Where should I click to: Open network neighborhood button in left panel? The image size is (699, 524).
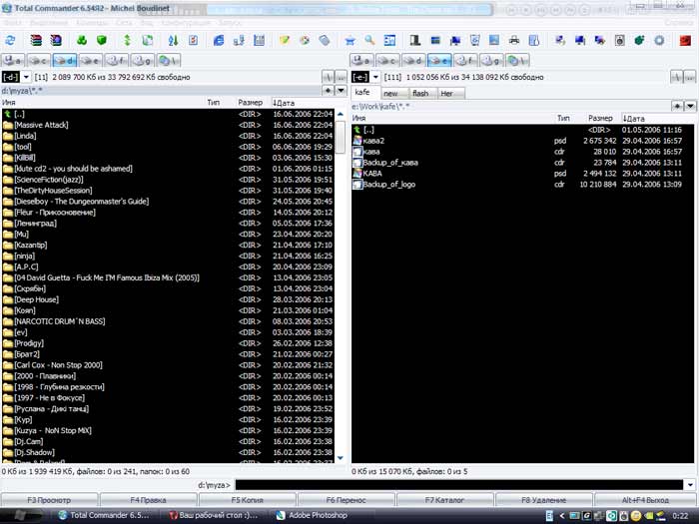click(169, 60)
